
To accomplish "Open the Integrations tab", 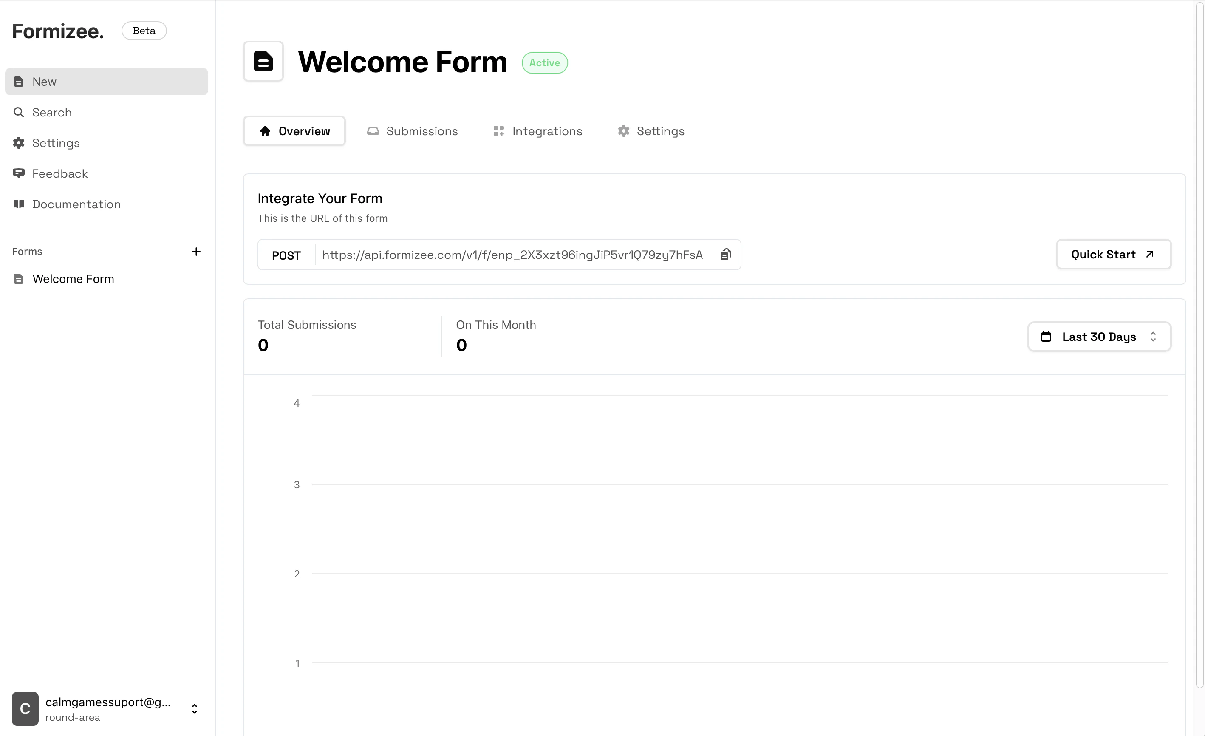I will [537, 131].
